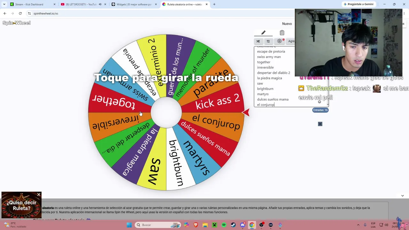
Task: Select the 'swiss army man' entry line
Action: tap(269, 57)
